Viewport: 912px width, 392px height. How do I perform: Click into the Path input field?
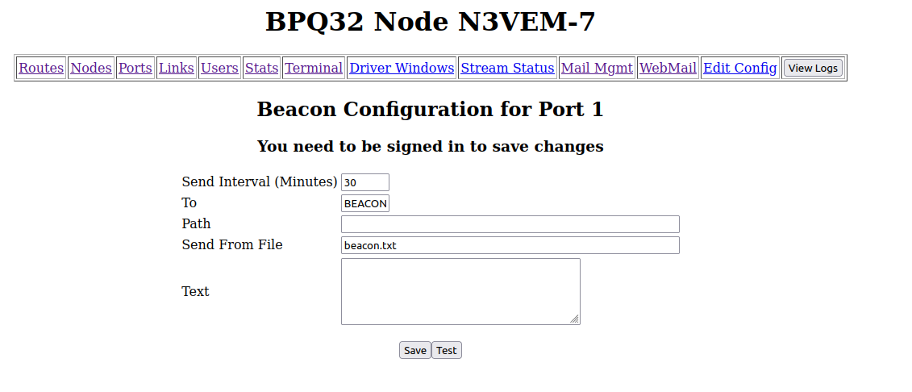pos(510,224)
